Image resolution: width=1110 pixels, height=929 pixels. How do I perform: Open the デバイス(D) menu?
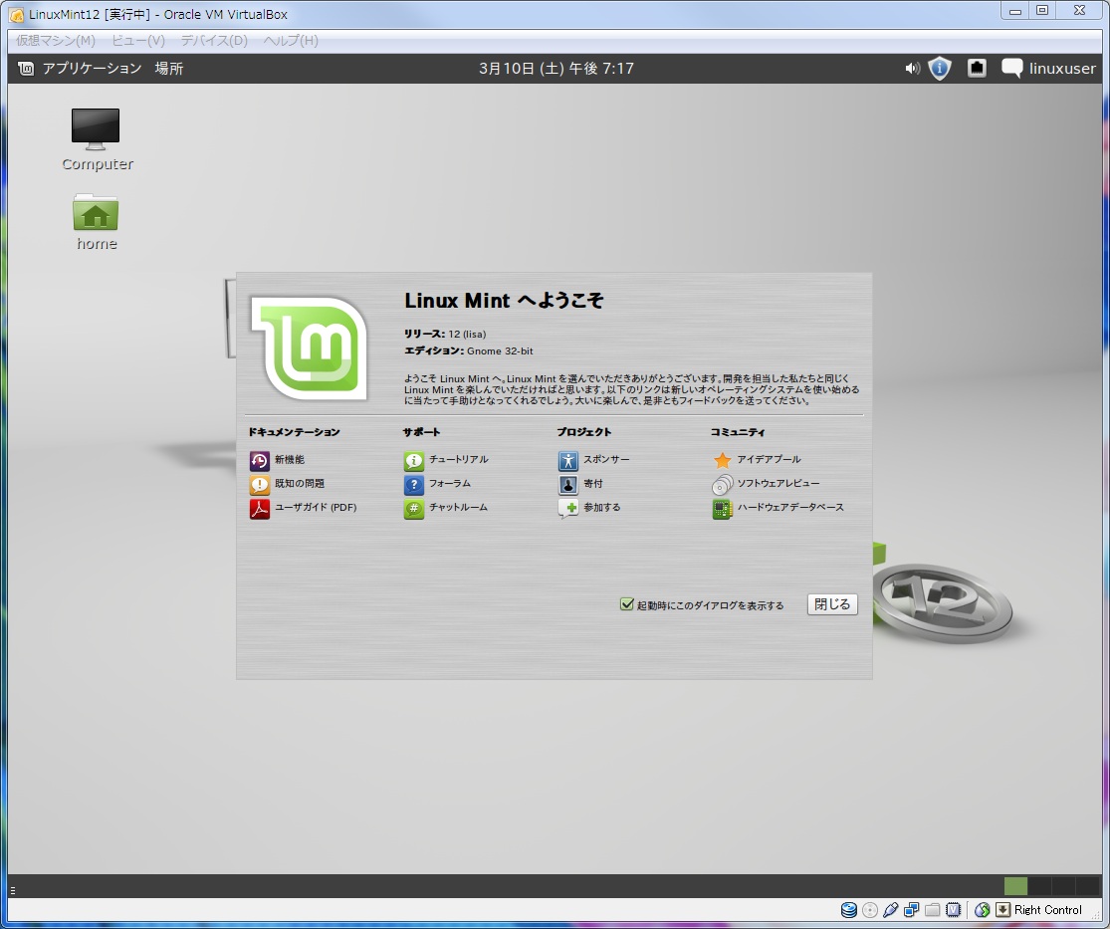(214, 41)
